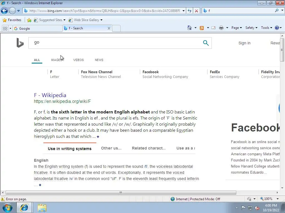
Task: Click the Refresh page icon
Action: point(190,11)
